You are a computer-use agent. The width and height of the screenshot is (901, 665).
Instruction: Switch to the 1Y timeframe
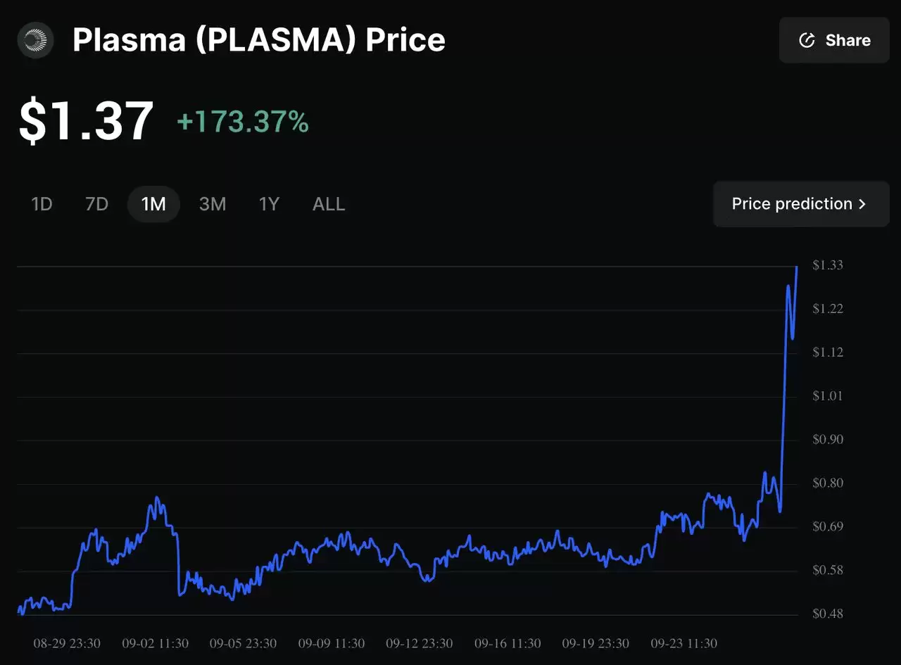pyautogui.click(x=269, y=204)
